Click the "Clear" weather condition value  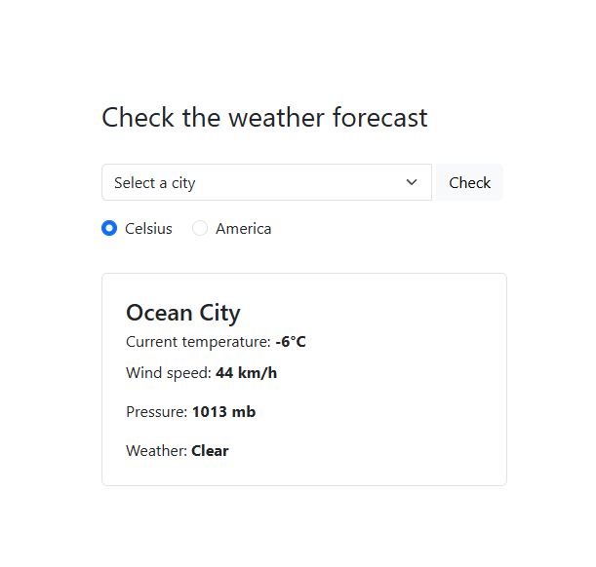(x=210, y=451)
